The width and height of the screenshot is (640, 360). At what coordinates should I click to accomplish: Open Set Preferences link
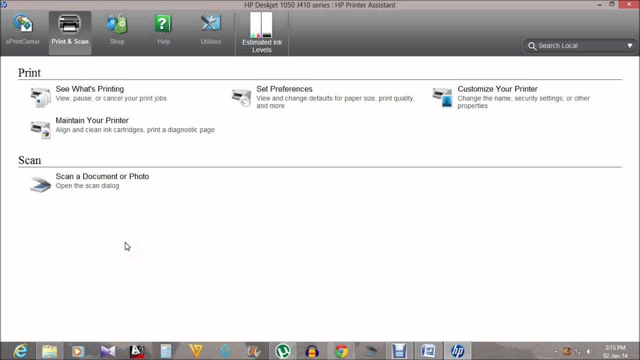(284, 89)
